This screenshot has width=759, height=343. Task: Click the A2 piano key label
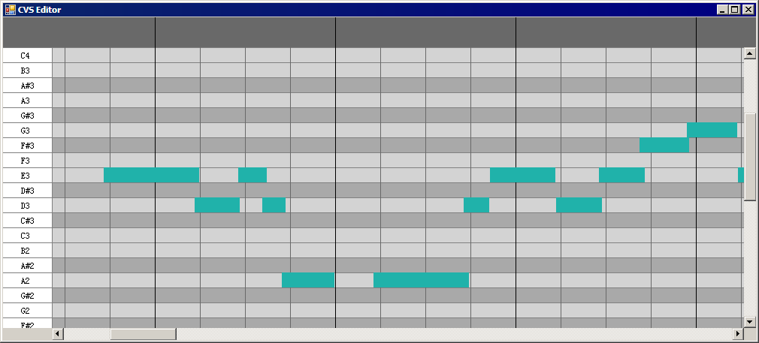[x=27, y=280]
